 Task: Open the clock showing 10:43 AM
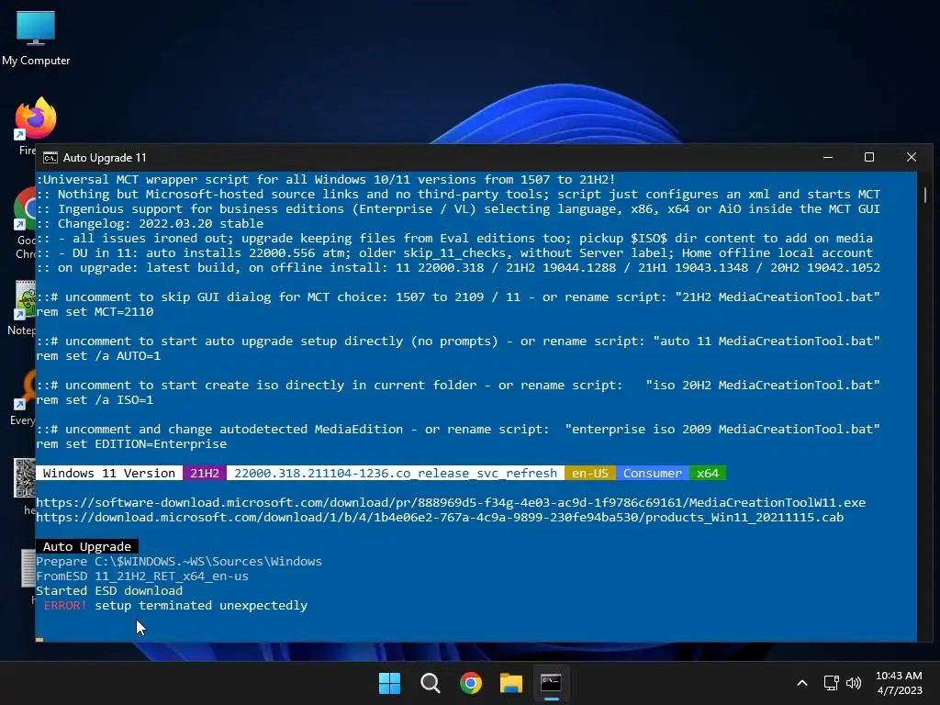tap(899, 683)
